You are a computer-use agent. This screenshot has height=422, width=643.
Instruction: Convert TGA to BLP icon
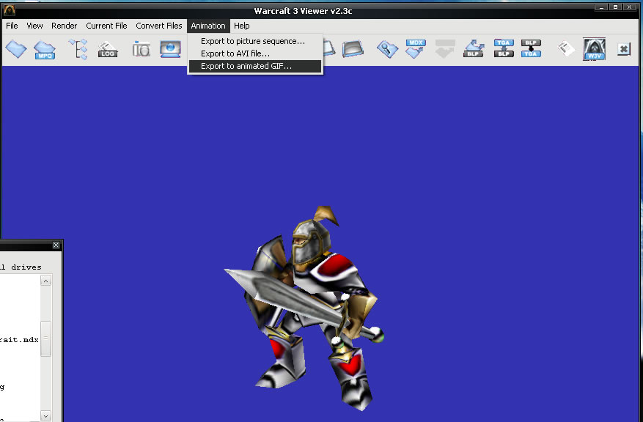click(x=504, y=48)
